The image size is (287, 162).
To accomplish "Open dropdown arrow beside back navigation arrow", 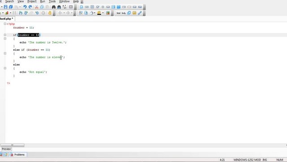I will [x=64, y=13].
